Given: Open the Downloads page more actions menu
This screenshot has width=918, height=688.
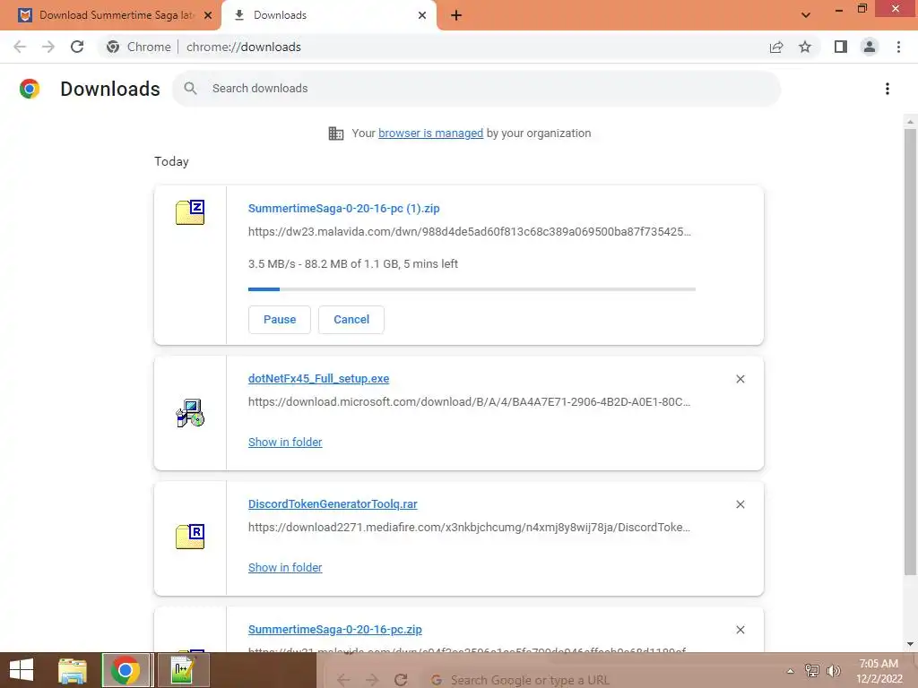Looking at the screenshot, I should [x=888, y=89].
